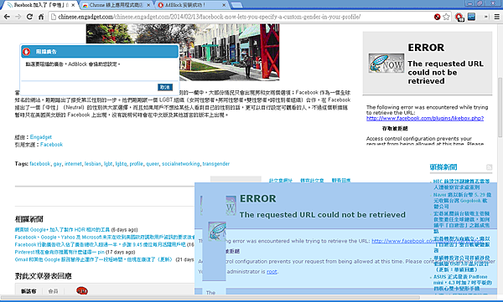Click the squid icon in sidebar error box
503x302 pixels.
pos(386,63)
